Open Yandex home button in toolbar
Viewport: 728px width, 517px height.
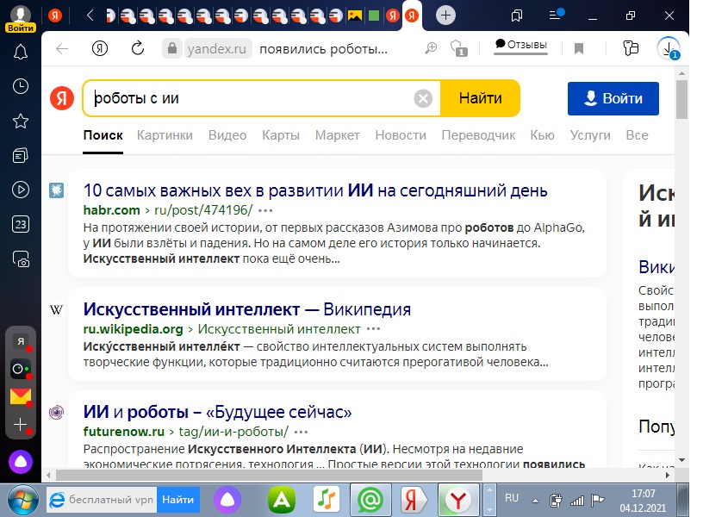point(100,48)
